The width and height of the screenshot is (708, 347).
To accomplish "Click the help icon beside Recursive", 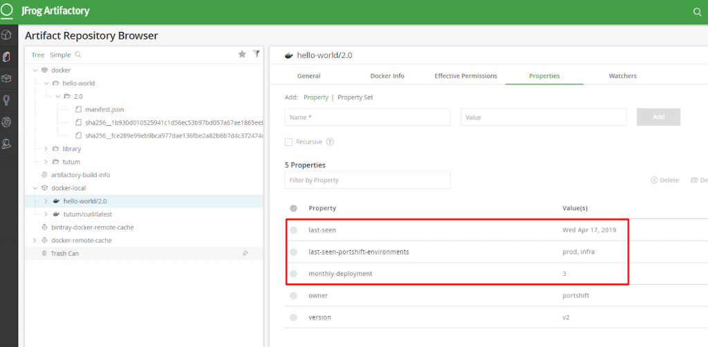I will coord(330,142).
